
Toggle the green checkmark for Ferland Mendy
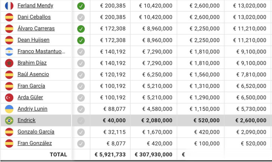(81, 6)
